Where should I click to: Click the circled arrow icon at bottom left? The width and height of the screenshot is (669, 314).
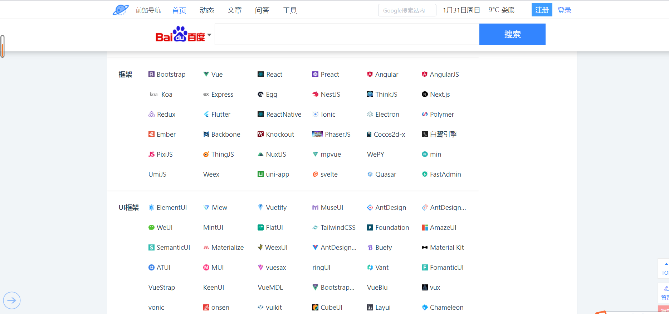[x=12, y=300]
